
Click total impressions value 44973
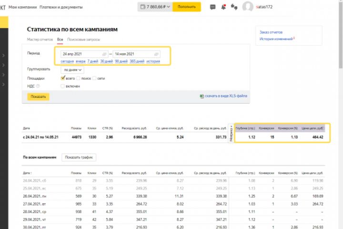[77, 137]
